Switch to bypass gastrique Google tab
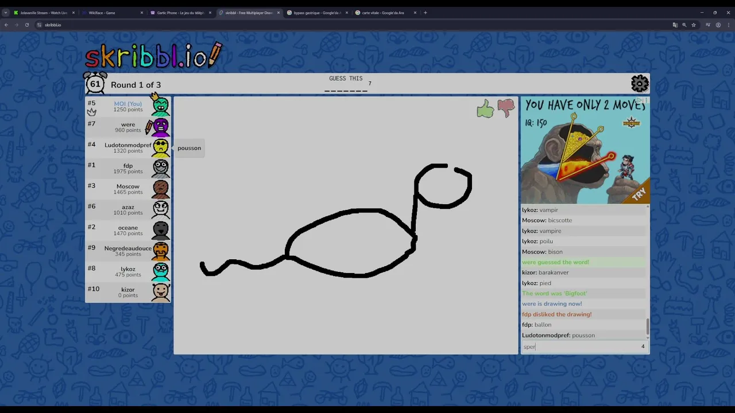735x413 pixels. 317,13
